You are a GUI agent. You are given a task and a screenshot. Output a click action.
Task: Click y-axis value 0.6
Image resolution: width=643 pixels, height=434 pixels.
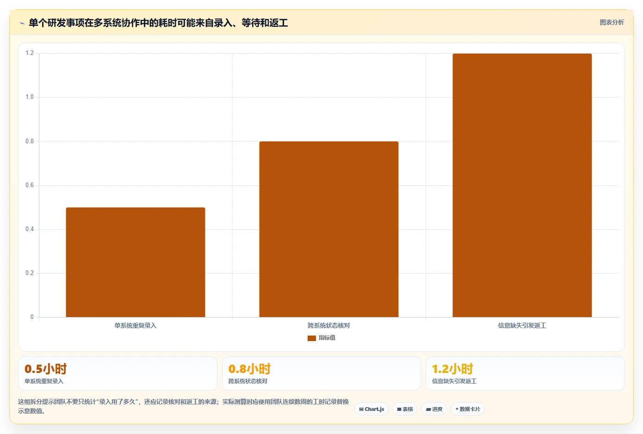(30, 185)
